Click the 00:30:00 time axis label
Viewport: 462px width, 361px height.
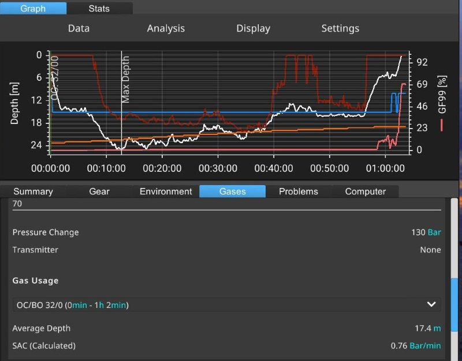coord(218,168)
